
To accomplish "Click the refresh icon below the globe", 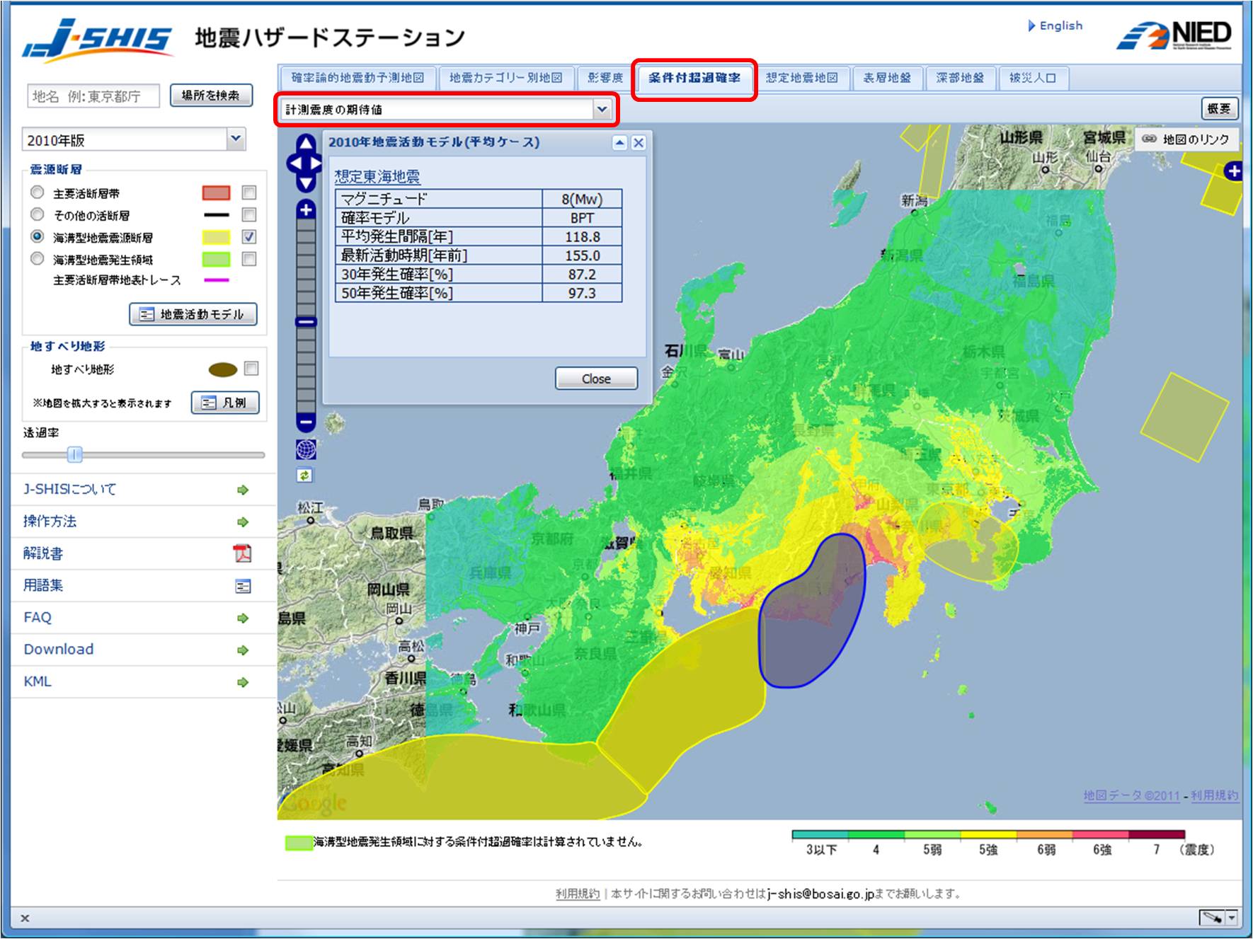I will coord(304,477).
